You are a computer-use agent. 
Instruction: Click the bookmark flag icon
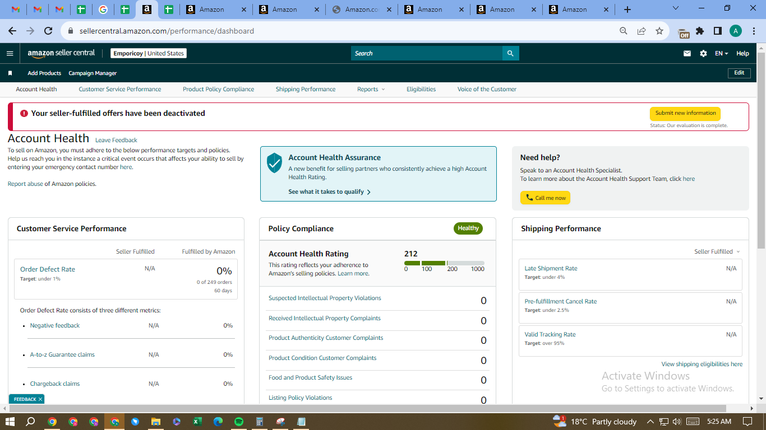pos(10,73)
